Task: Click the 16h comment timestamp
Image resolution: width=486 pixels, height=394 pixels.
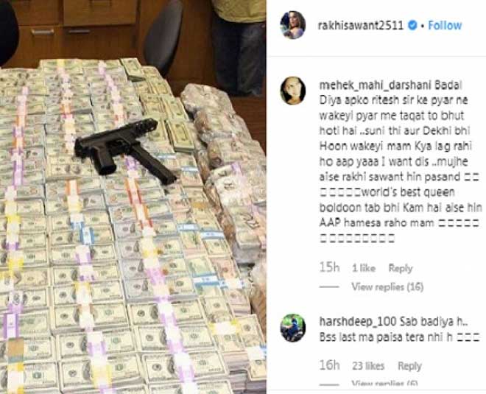Action: 329,365
